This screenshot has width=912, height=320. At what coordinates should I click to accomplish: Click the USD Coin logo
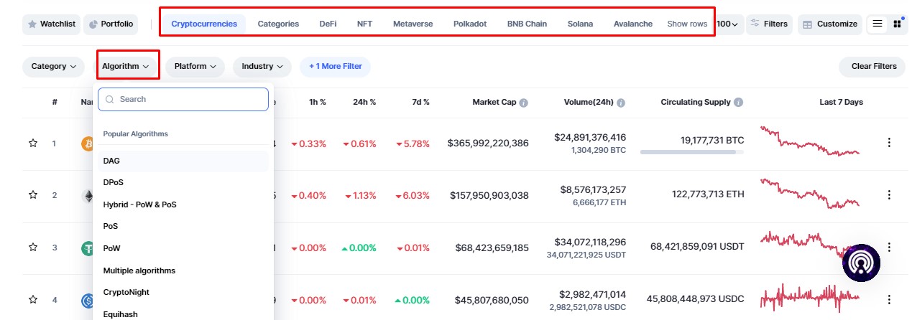pyautogui.click(x=87, y=301)
